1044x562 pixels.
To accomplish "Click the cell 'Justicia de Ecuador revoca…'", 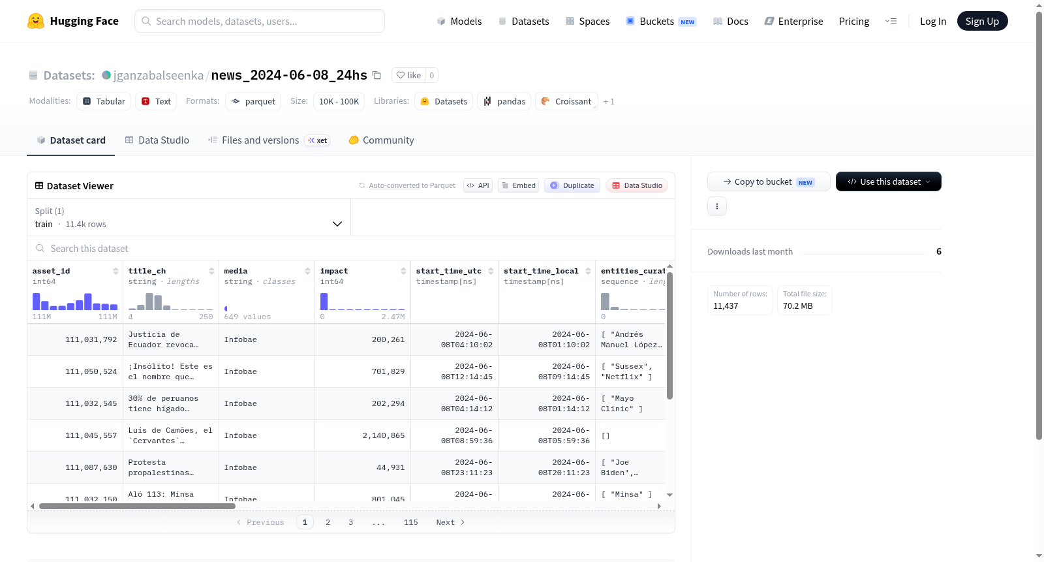I will point(170,339).
